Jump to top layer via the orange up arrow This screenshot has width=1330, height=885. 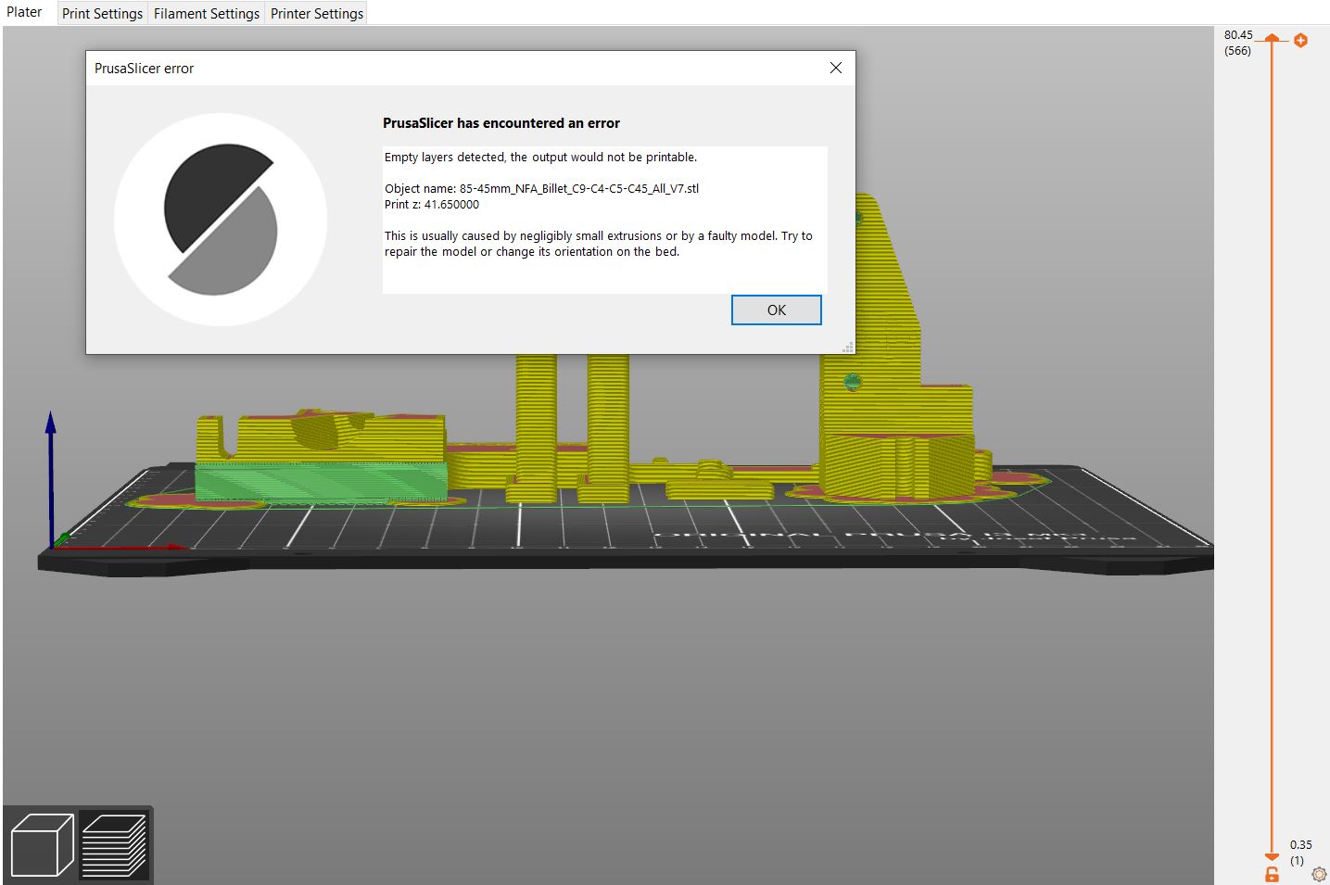click(1271, 39)
